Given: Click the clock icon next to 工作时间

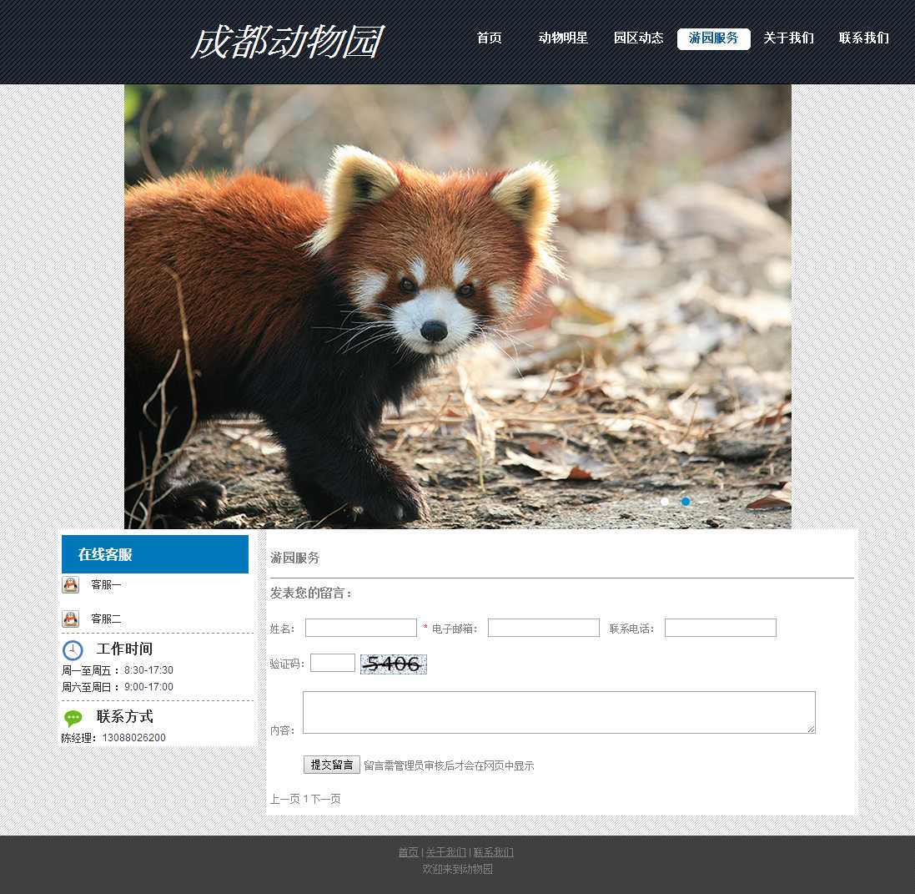Looking at the screenshot, I should tap(73, 650).
